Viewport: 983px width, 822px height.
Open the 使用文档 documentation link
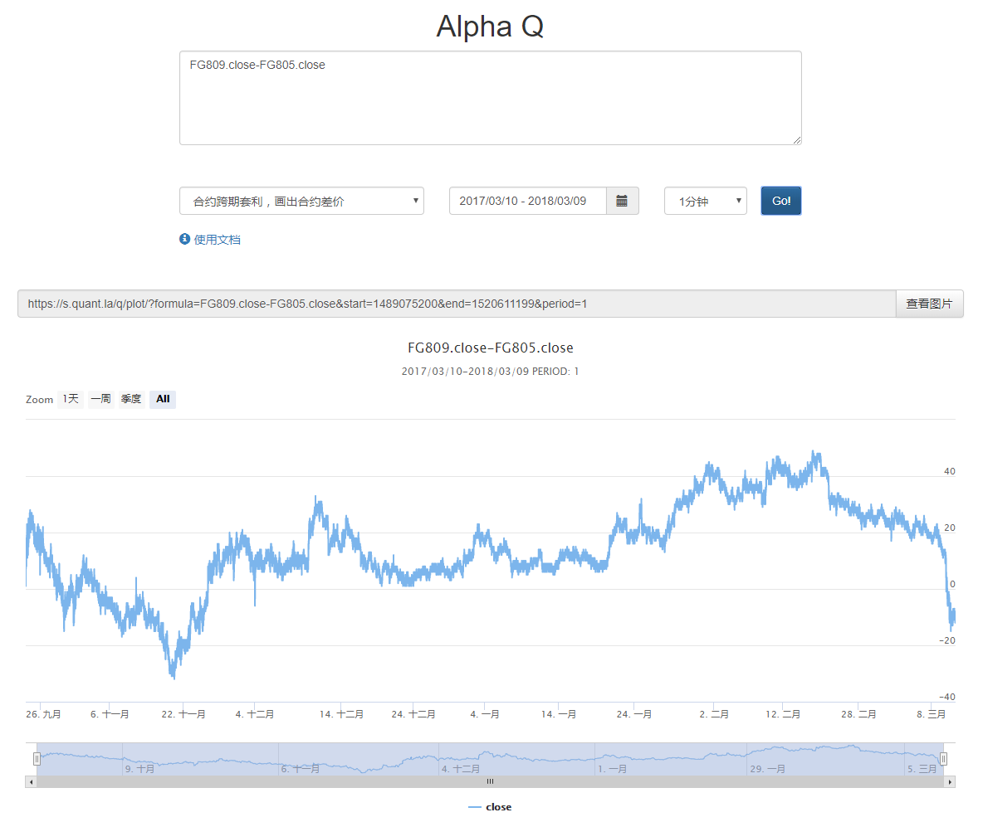[x=218, y=240]
